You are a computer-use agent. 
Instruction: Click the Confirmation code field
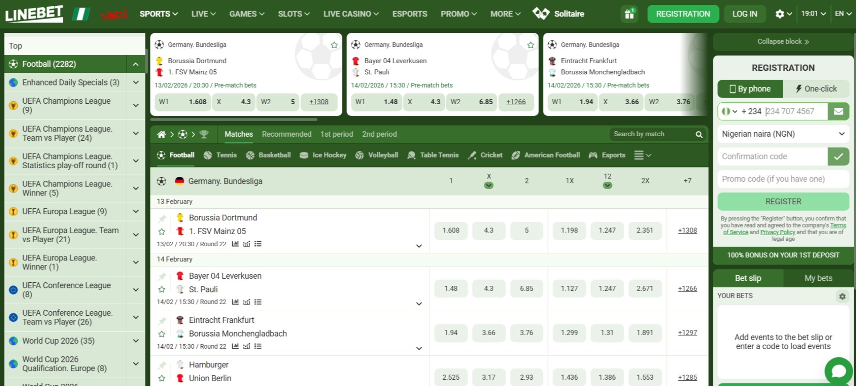coord(773,156)
